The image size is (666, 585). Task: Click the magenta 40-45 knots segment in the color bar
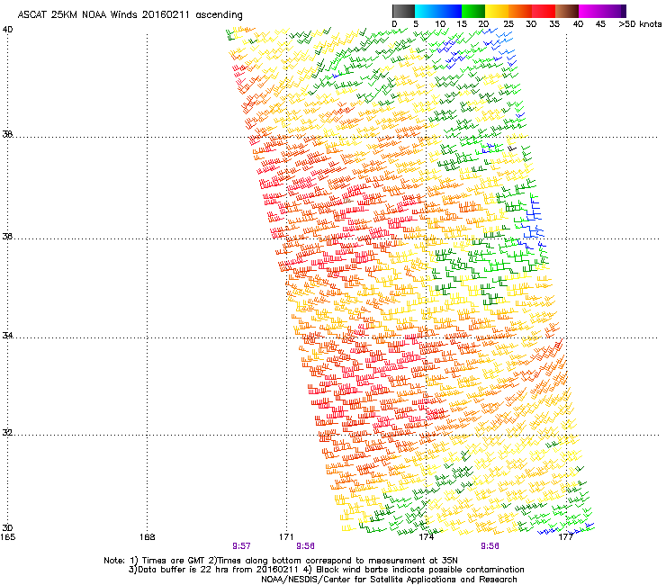coord(590,11)
